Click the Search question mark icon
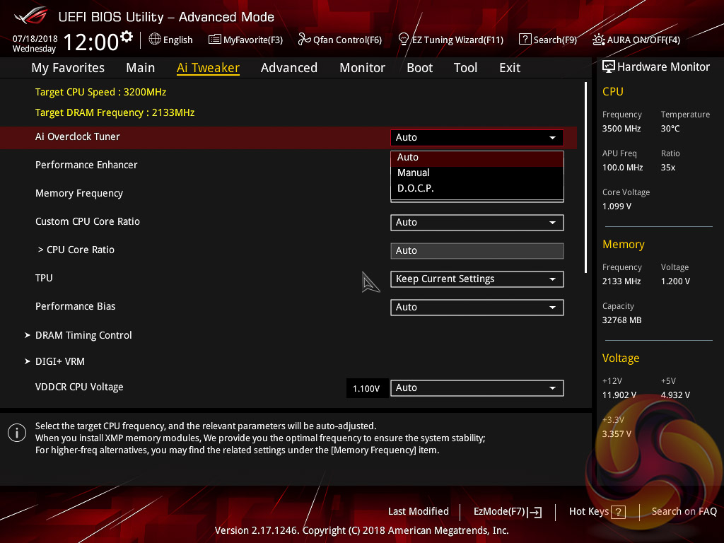This screenshot has height=543, width=724. [x=525, y=40]
